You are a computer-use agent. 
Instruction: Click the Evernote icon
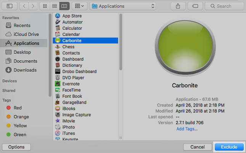pyautogui.click(x=58, y=84)
